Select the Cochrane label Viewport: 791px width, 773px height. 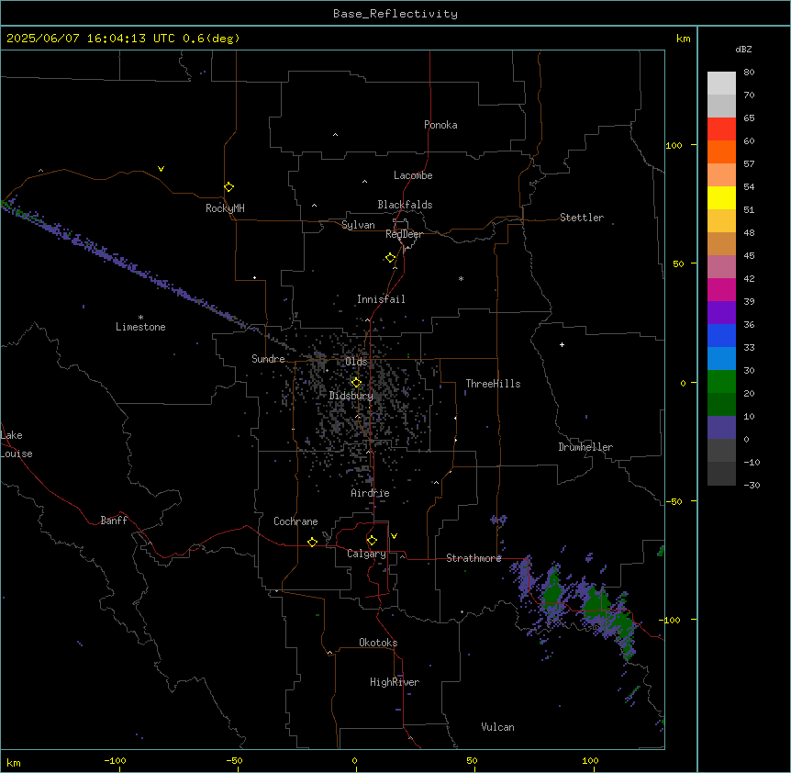[x=295, y=521]
